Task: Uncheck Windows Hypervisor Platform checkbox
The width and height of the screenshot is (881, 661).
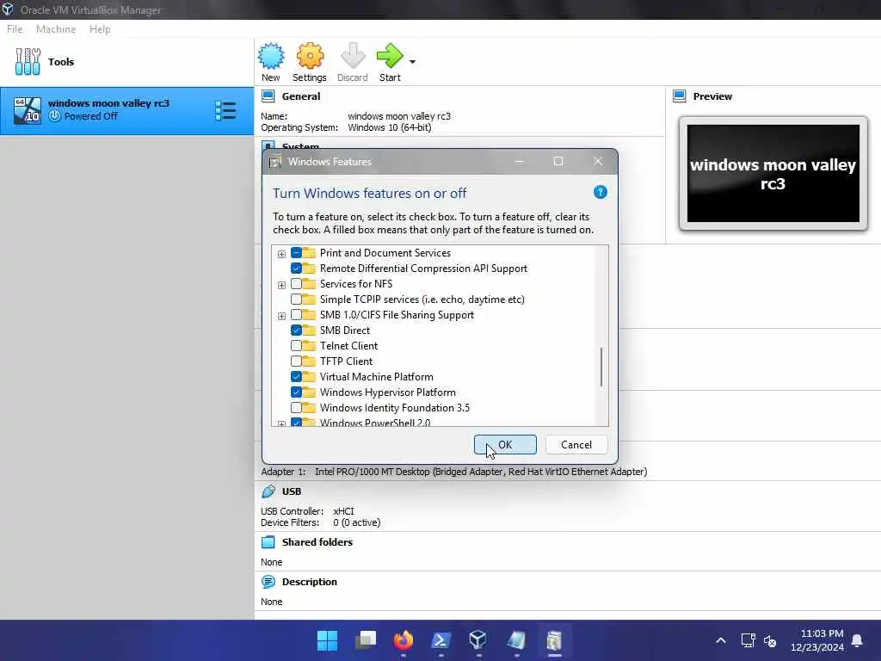Action: (x=296, y=392)
